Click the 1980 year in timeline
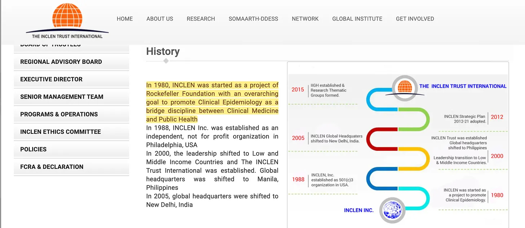The height and width of the screenshot is (228, 525). (x=497, y=195)
